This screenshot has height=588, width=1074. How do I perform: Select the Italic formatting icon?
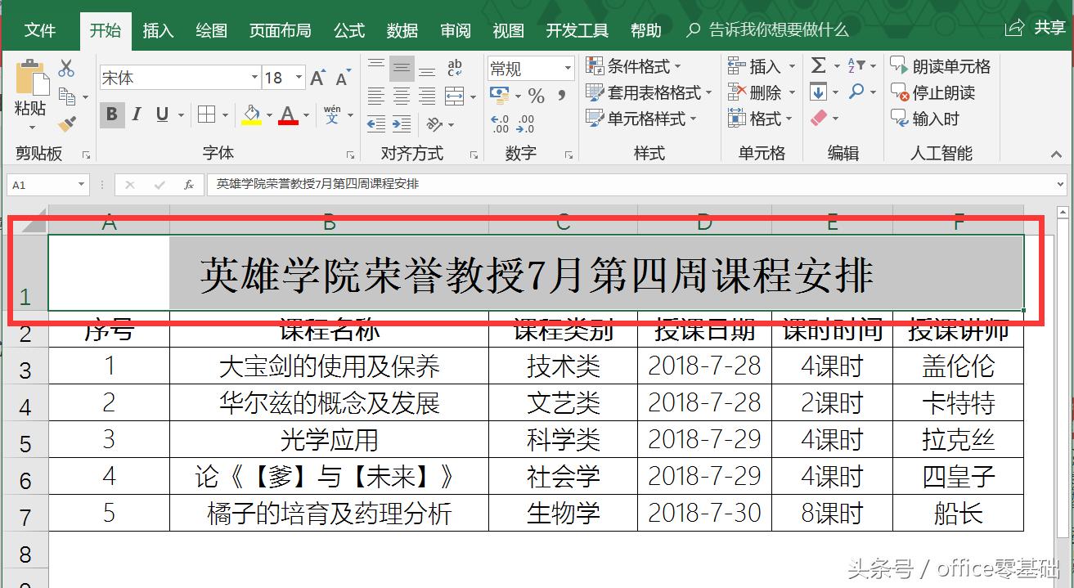coord(137,114)
